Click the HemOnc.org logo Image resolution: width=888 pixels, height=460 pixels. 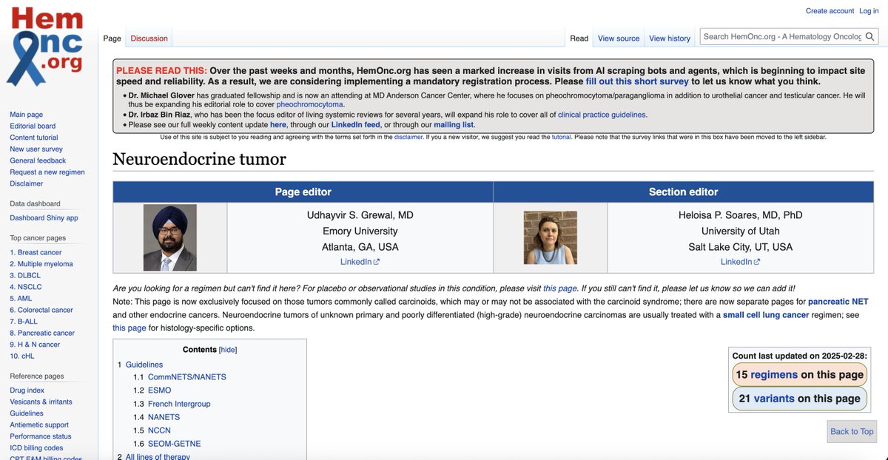(46, 46)
